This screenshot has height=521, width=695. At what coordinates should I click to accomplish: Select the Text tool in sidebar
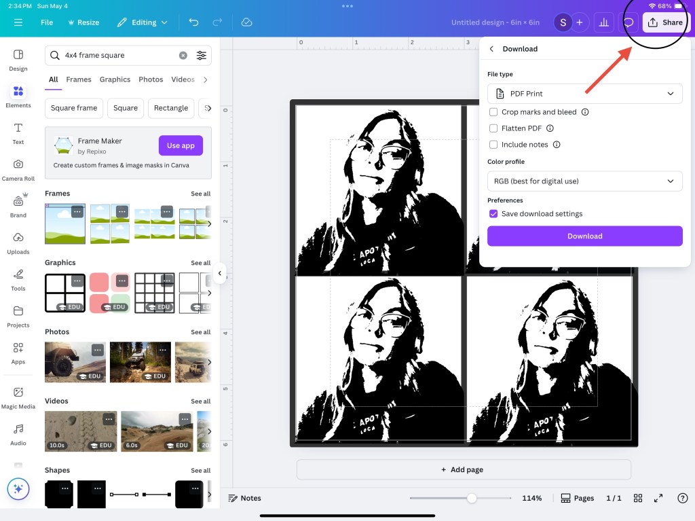(18, 132)
